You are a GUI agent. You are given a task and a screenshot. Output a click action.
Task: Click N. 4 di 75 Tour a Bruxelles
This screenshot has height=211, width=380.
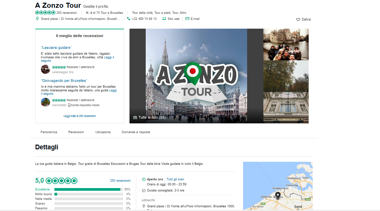(104, 12)
